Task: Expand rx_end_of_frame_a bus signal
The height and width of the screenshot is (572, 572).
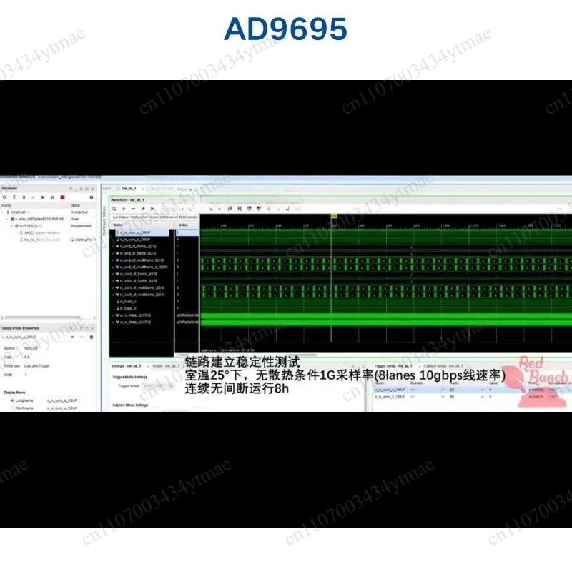Action: [x=113, y=247]
